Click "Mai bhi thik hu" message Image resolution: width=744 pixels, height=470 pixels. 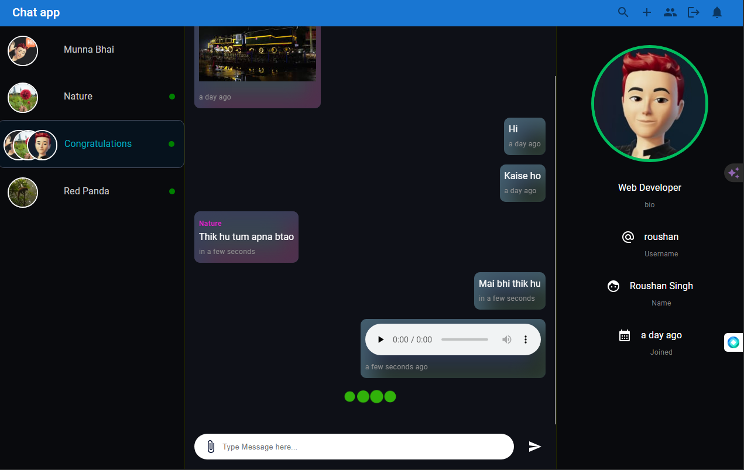pos(510,291)
